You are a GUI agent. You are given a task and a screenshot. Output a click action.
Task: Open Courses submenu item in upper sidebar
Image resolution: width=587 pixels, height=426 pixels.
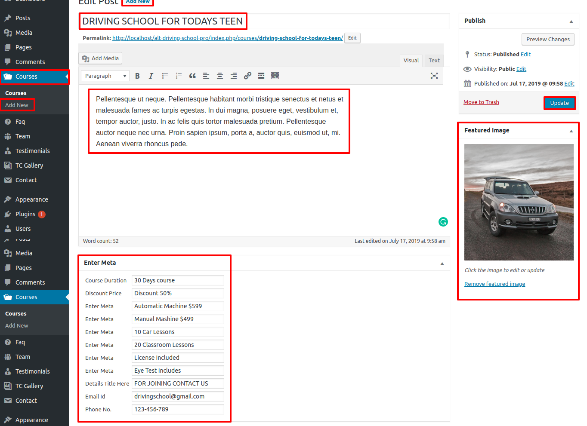click(x=16, y=93)
